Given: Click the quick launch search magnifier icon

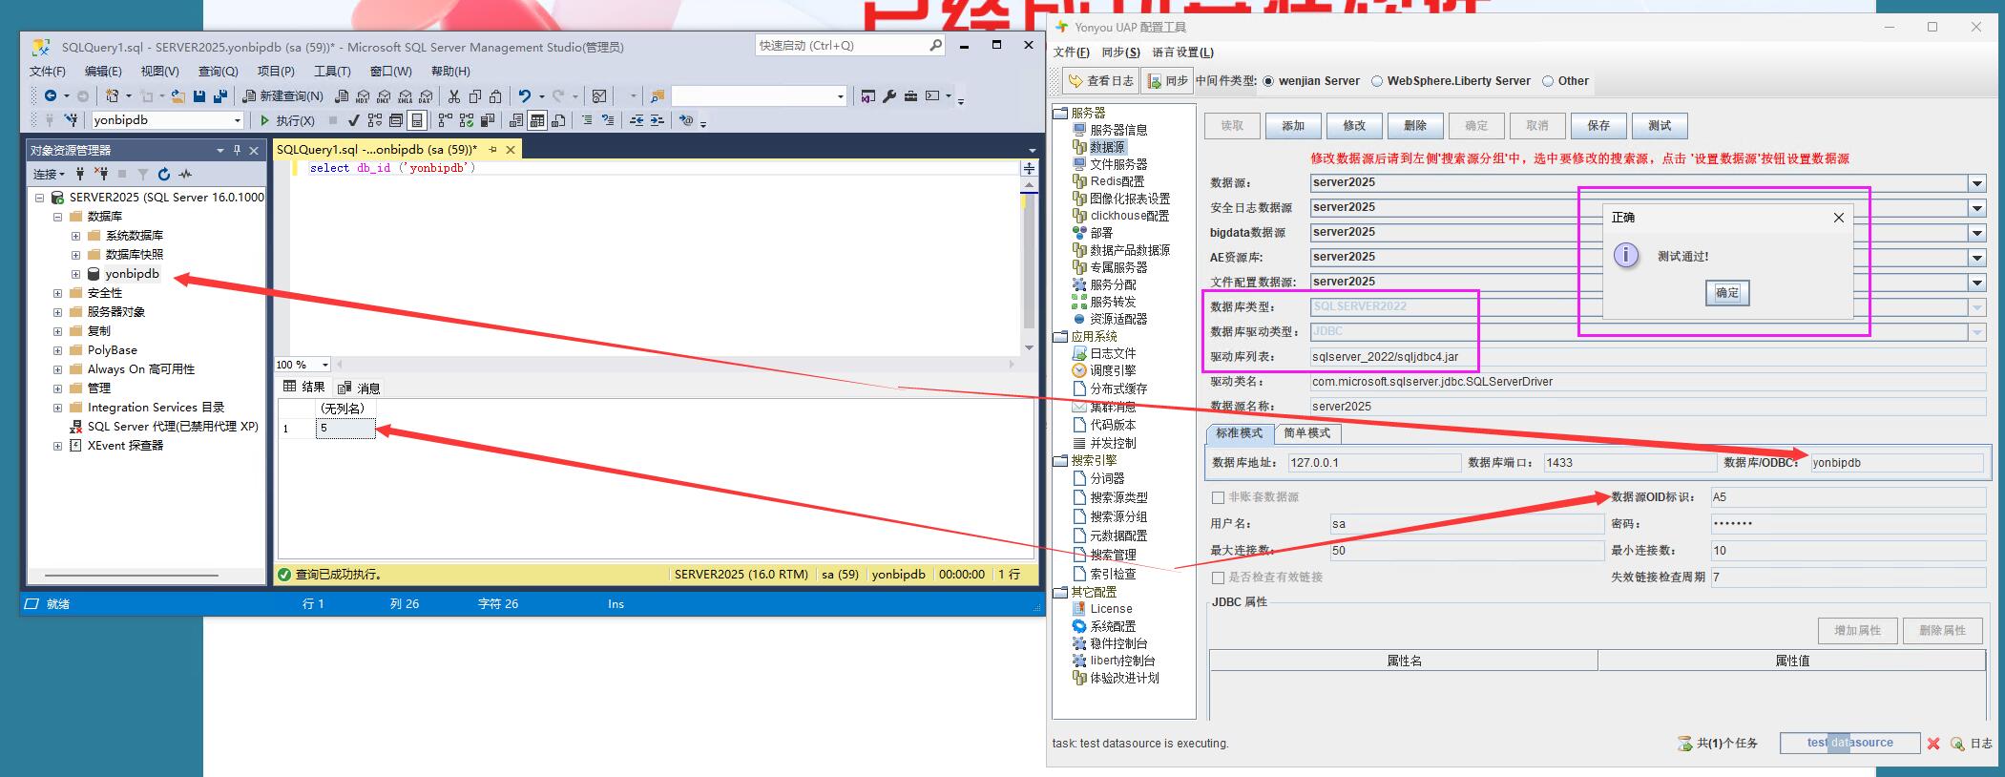Looking at the screenshot, I should [x=935, y=45].
